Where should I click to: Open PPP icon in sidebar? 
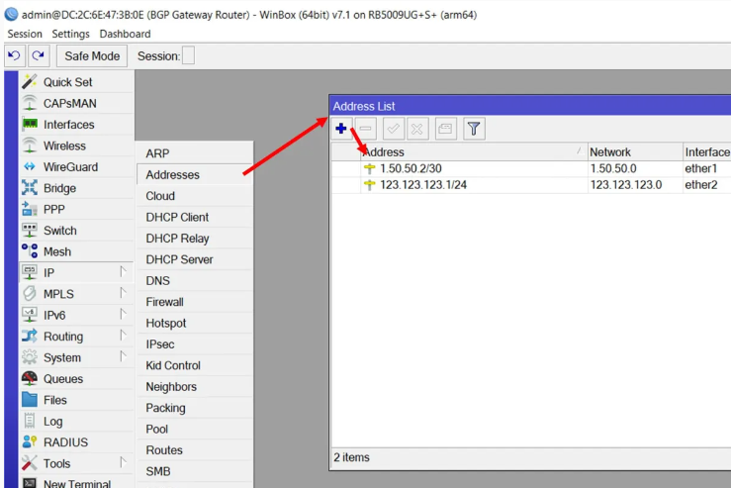[30, 209]
